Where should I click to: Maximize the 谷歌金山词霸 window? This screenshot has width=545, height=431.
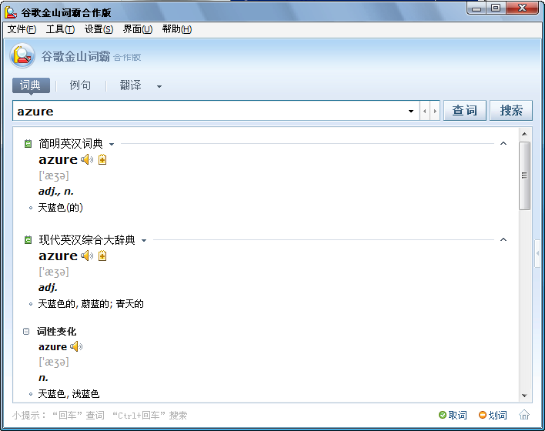[496, 8]
